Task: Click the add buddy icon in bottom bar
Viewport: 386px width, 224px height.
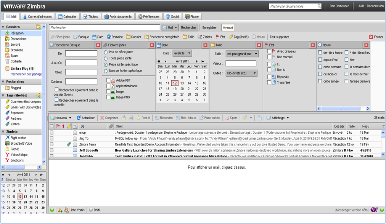Action: pos(60,210)
